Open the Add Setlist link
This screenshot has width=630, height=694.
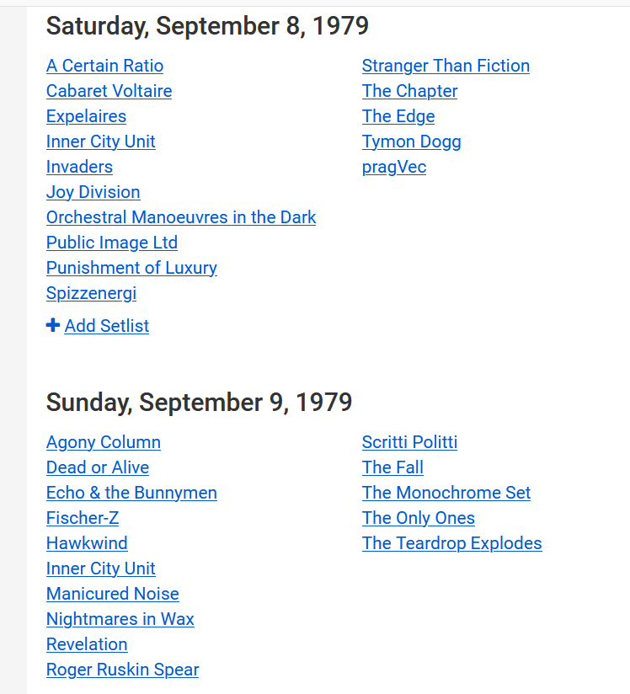107,326
